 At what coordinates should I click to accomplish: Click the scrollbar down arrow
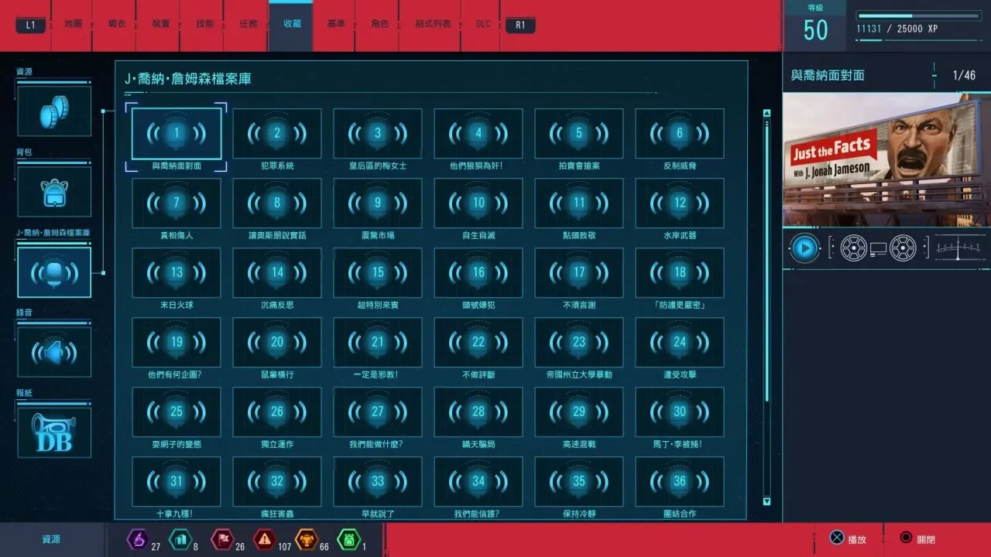click(x=766, y=501)
